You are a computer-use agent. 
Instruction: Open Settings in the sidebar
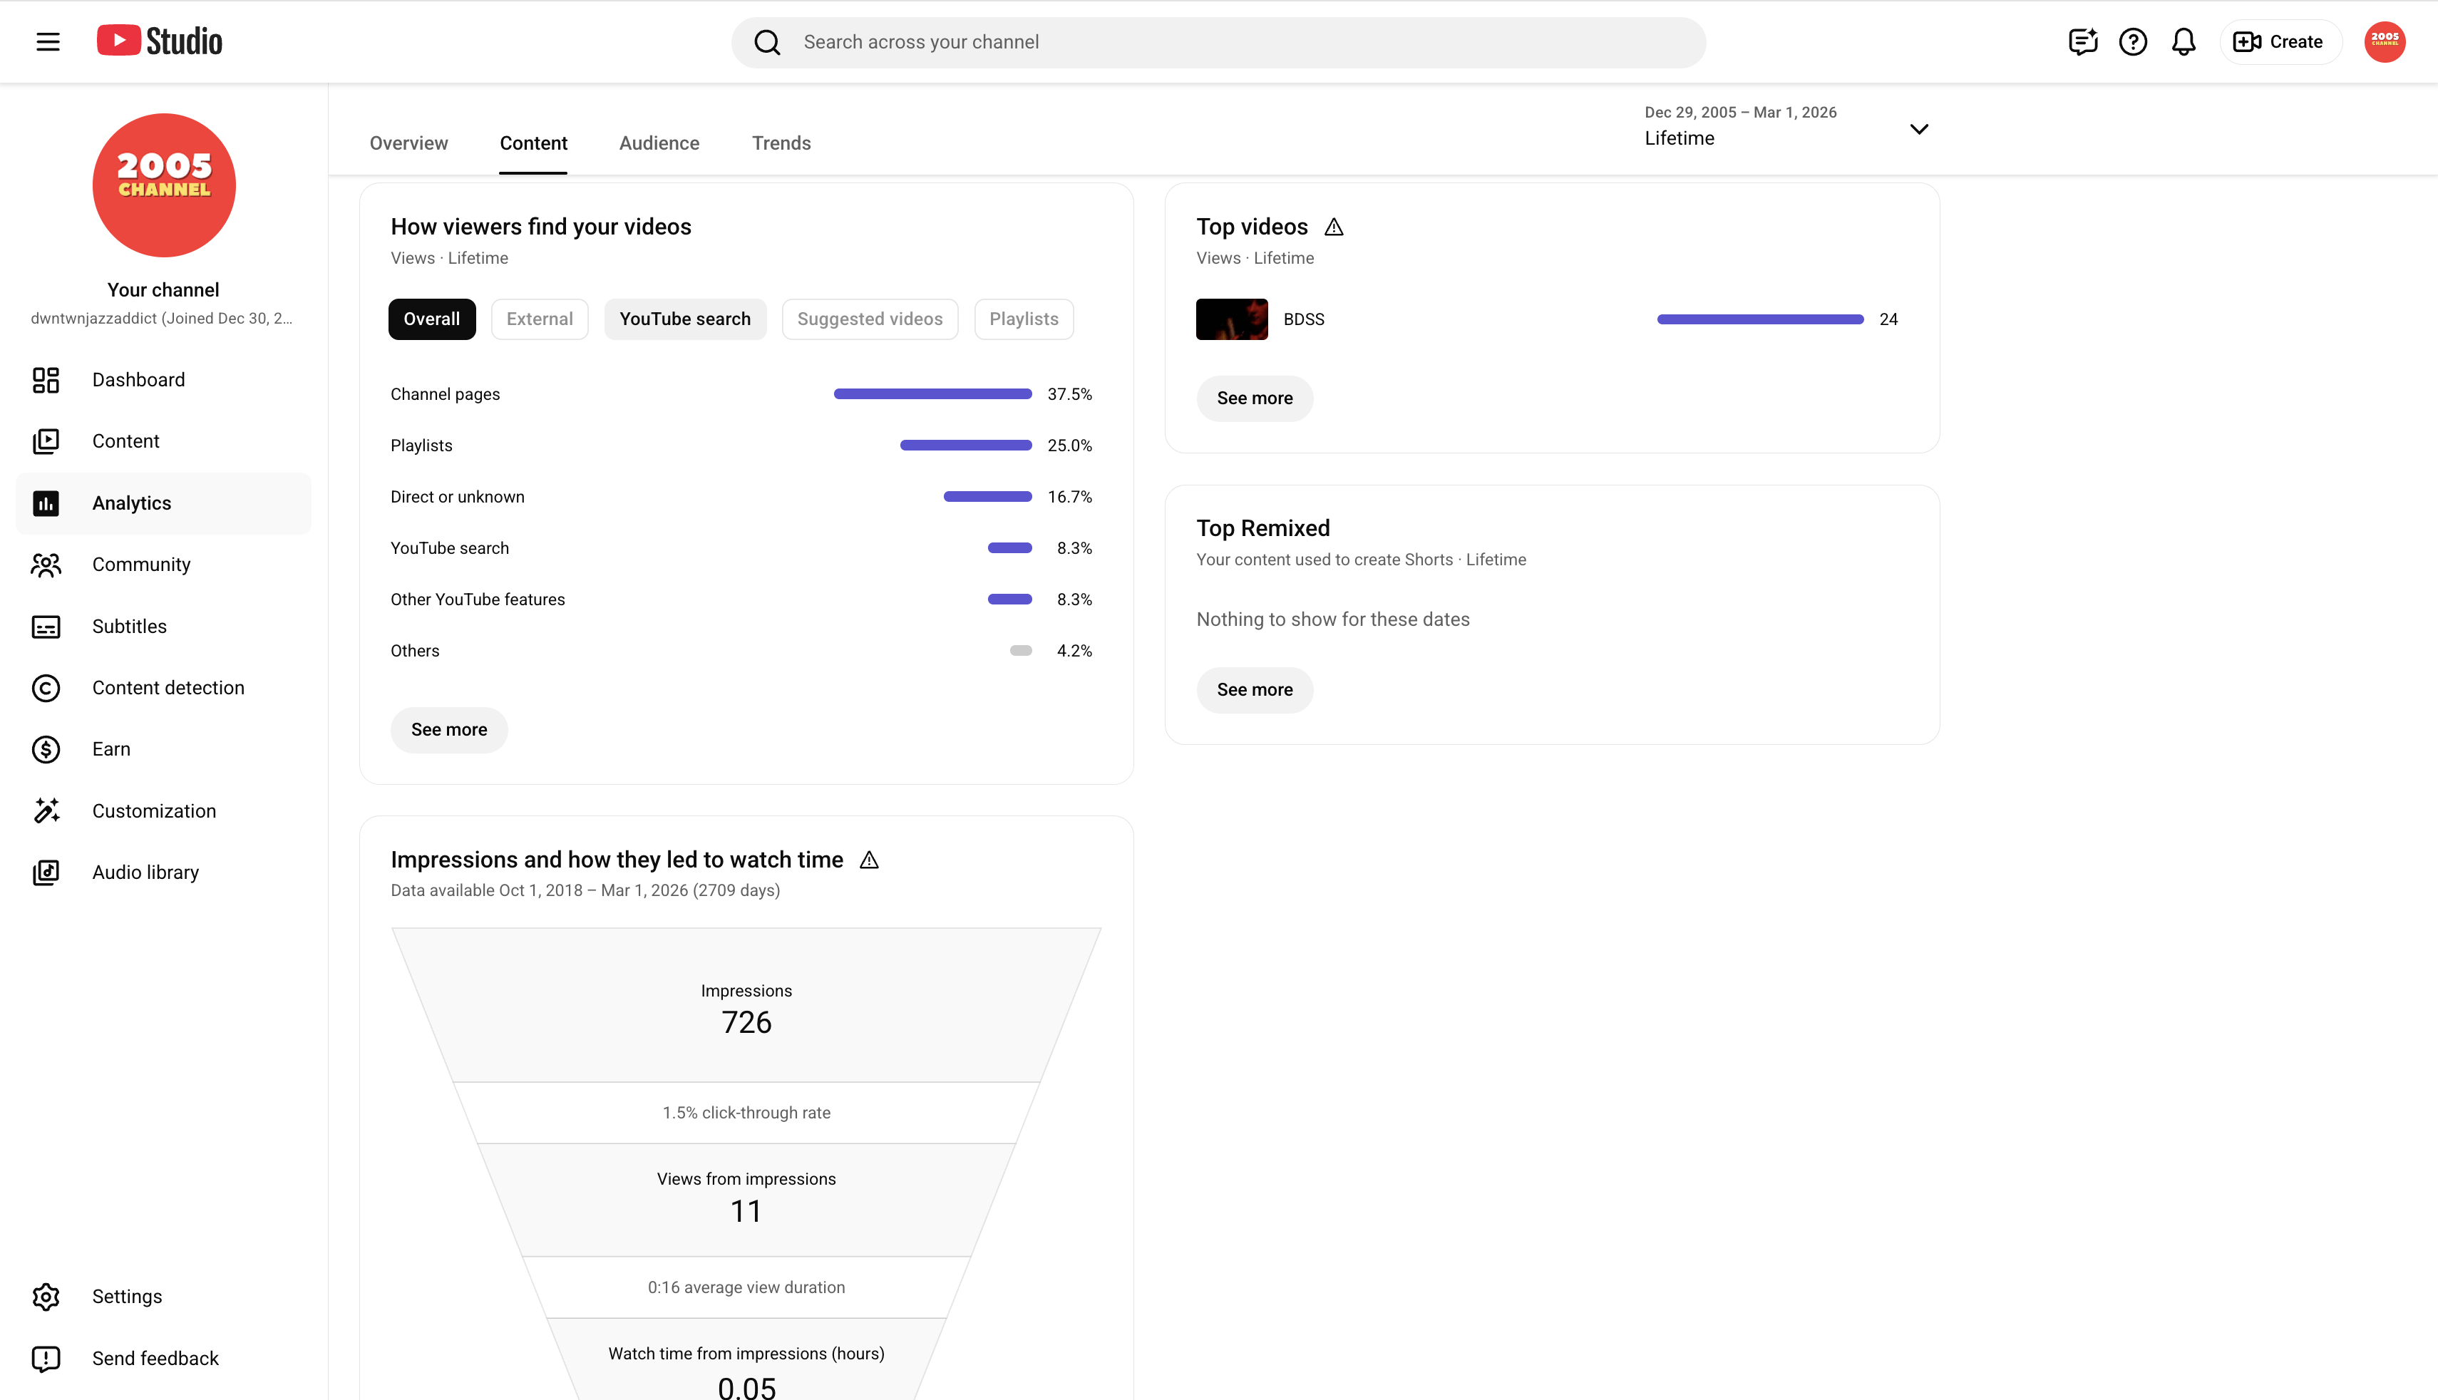click(163, 1296)
